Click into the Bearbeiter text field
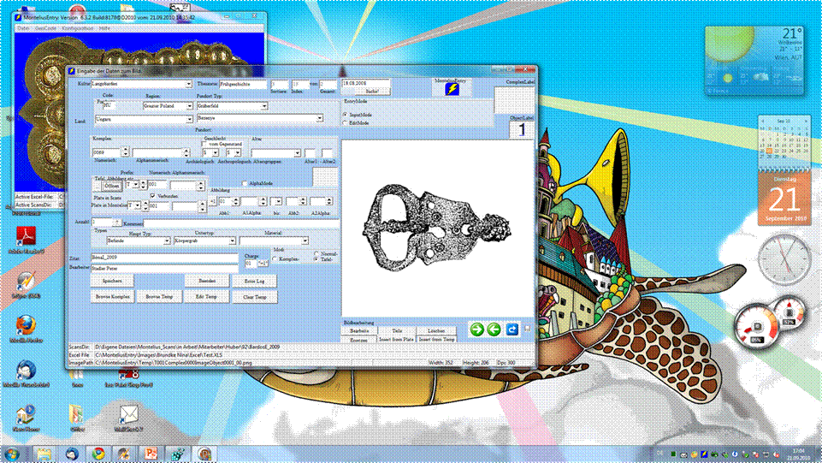 pyautogui.click(x=164, y=268)
